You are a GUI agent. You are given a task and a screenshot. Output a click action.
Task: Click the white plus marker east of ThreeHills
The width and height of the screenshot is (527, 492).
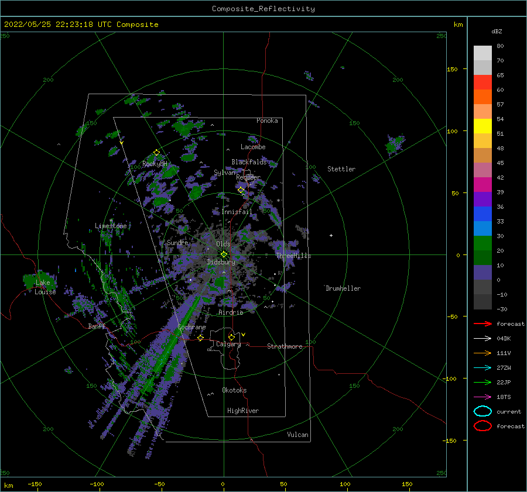click(331, 235)
